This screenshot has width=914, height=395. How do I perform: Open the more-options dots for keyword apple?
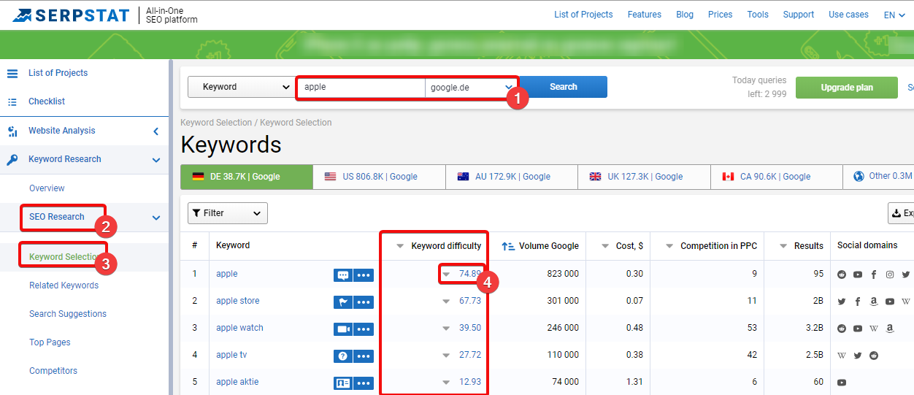(364, 275)
